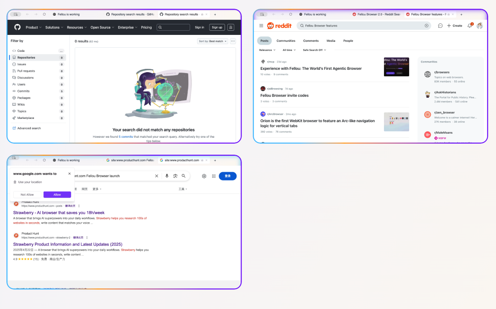This screenshot has height=309, width=496.
Task: Click Allow on the location prompt
Action: coord(57,195)
